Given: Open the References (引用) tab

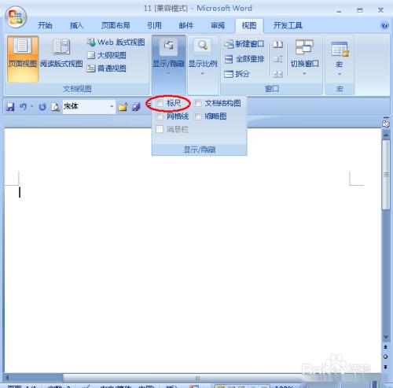Looking at the screenshot, I should (154, 25).
